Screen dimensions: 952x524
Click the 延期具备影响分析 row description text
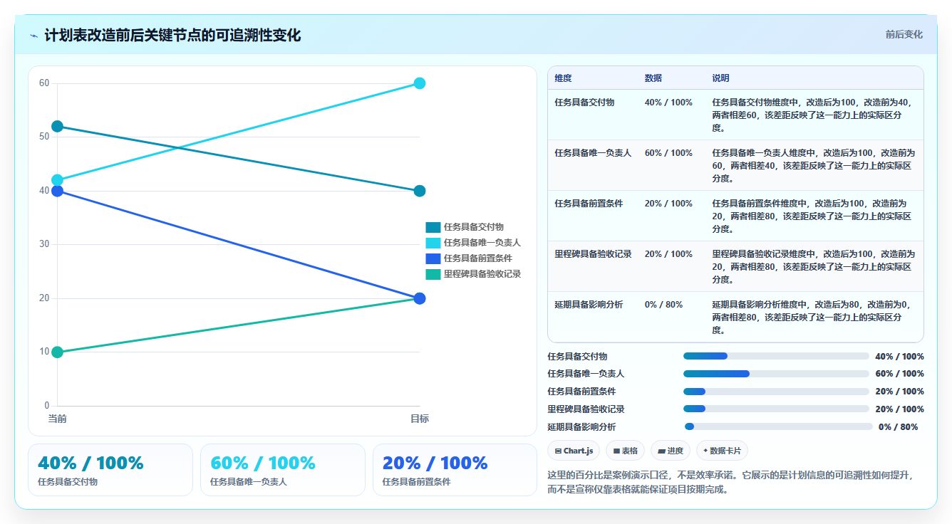[813, 318]
